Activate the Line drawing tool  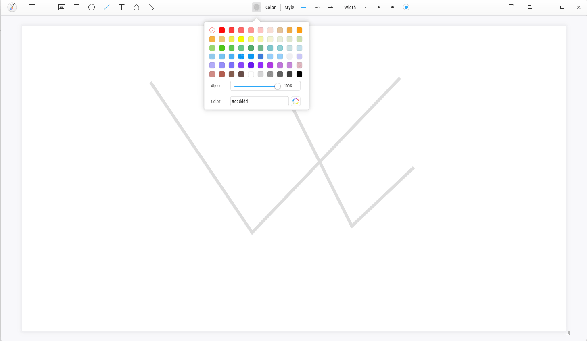(107, 7)
